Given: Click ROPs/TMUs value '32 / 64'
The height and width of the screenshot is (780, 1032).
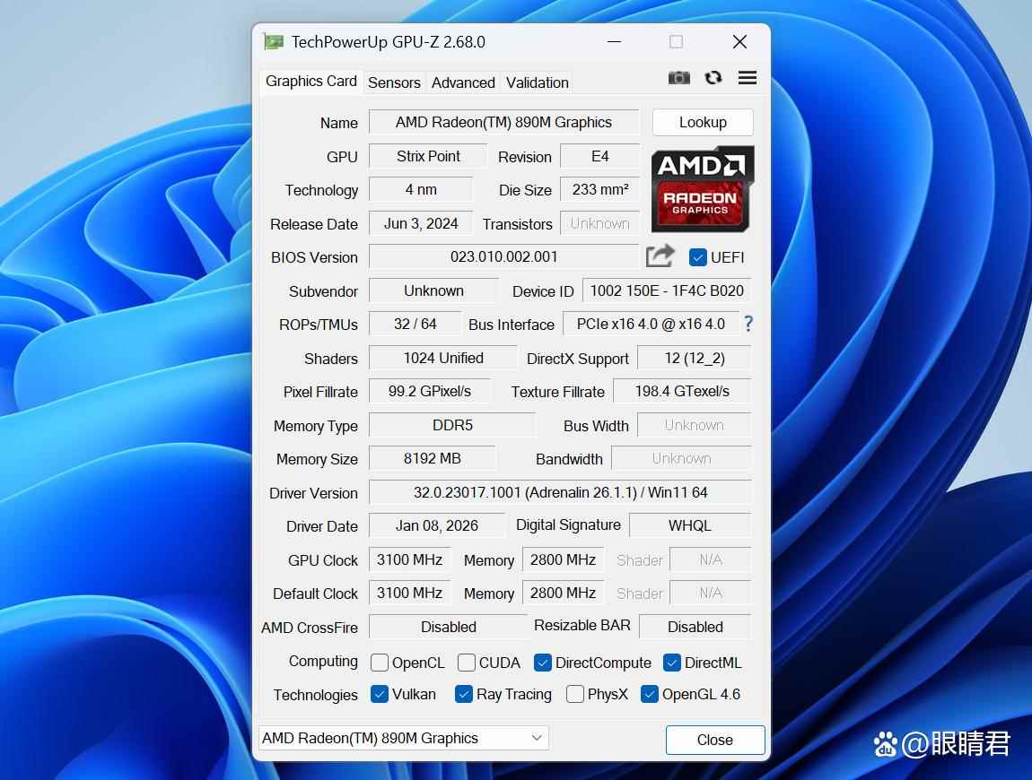Looking at the screenshot, I should 415,324.
